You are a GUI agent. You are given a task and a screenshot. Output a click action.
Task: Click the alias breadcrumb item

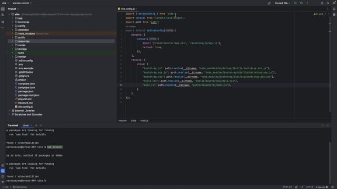(x=134, y=121)
